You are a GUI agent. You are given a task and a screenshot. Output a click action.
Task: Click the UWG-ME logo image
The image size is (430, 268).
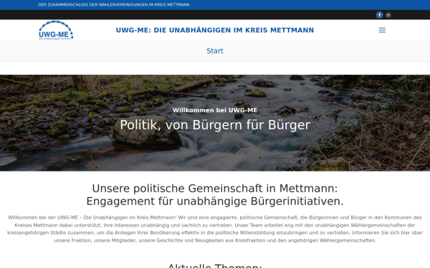click(x=56, y=30)
